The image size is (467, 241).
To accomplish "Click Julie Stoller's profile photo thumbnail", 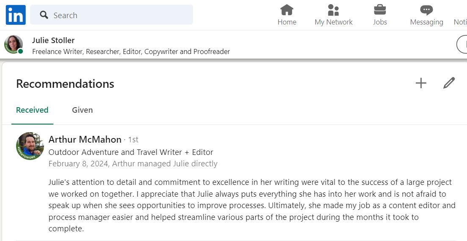I will click(14, 44).
